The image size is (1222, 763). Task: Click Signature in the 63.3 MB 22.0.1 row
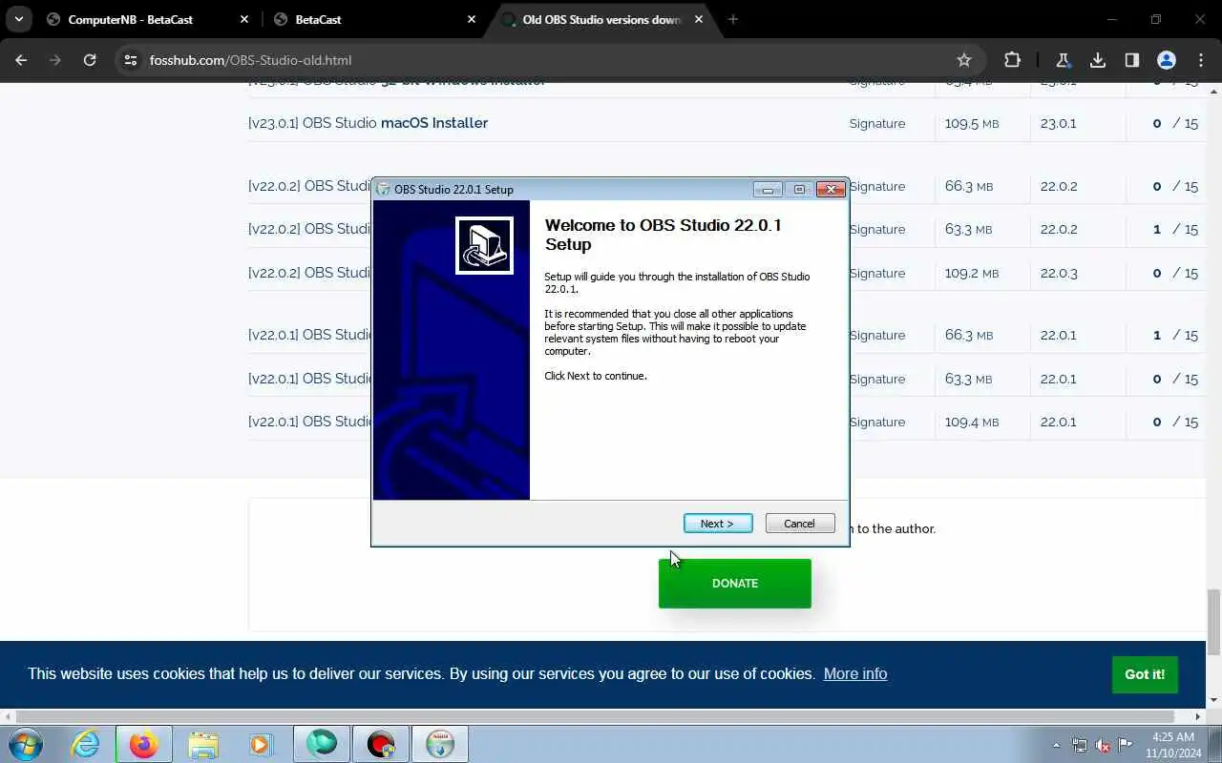[x=877, y=379]
